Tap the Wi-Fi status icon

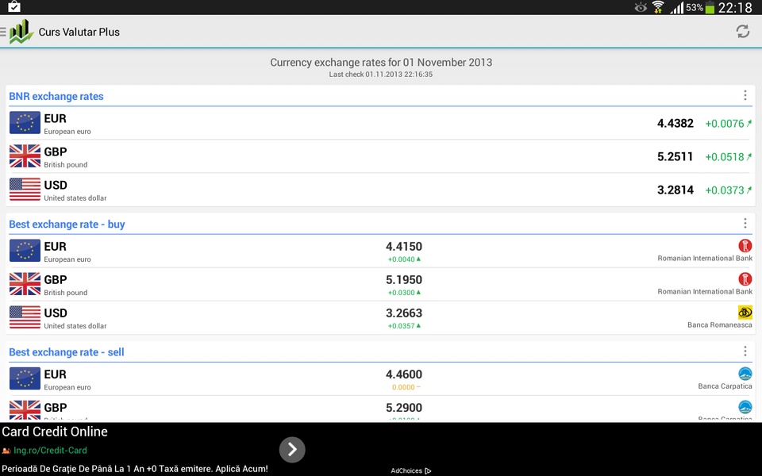658,7
